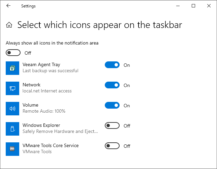This screenshot has width=217, height=169.
Task: Turn off Veeam Agent Tray toggle
Action: [x=112, y=65]
